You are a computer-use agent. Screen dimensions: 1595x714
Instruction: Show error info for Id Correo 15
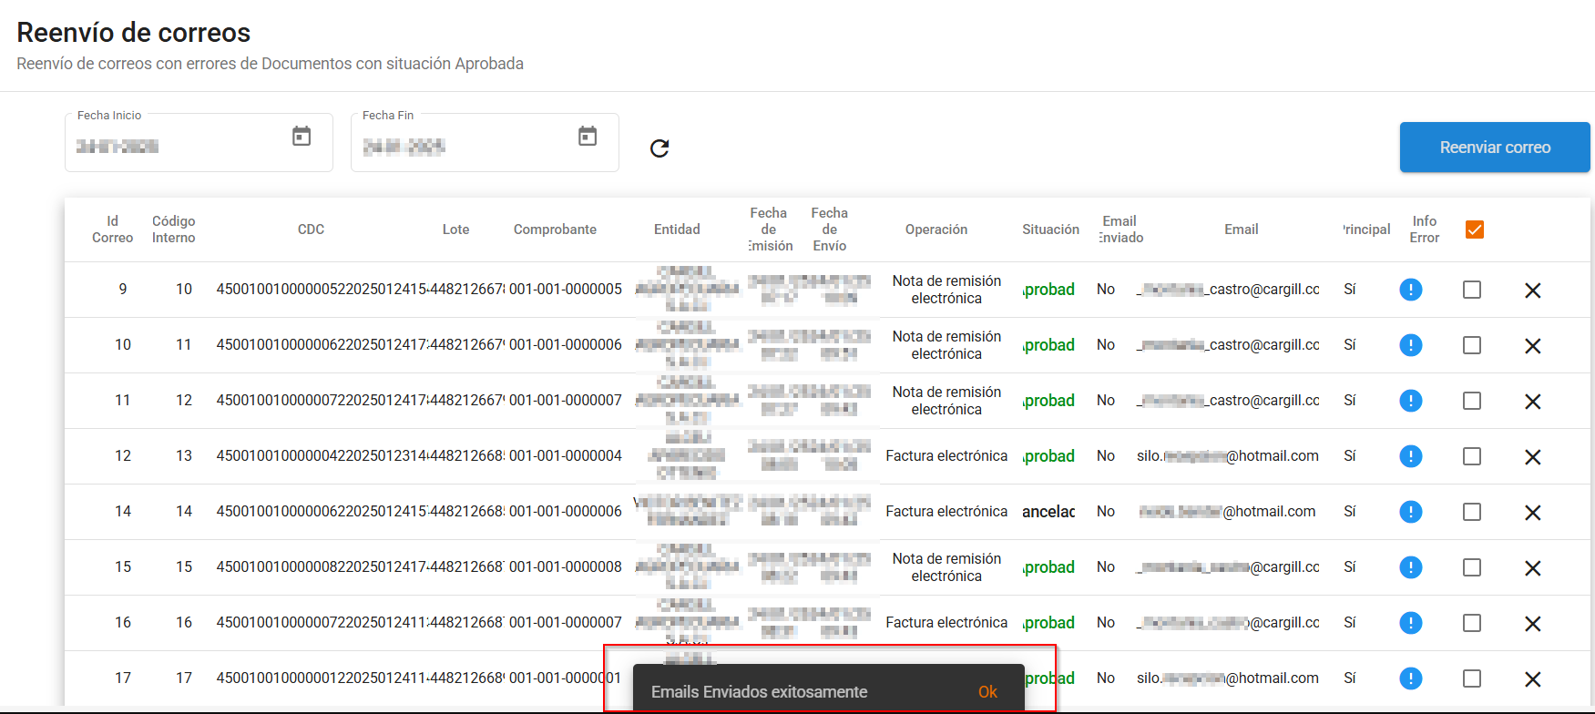tap(1410, 567)
